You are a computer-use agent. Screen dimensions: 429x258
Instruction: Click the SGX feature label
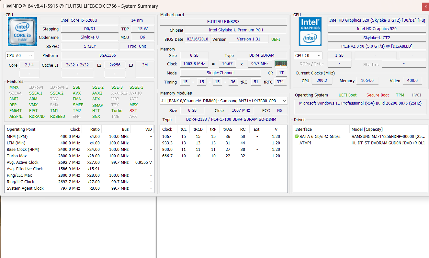96,117
